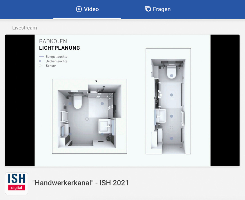Open the "Handwerkerkanal" - ISH 2021 title
This screenshot has height=200, width=245.
click(x=80, y=183)
